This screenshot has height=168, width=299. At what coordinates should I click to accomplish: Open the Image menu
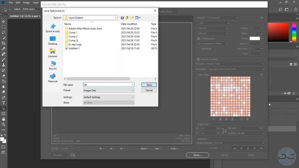coord(26,2)
